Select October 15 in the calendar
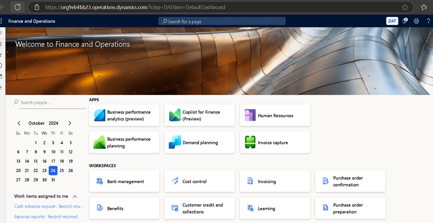 click(x=35, y=161)
